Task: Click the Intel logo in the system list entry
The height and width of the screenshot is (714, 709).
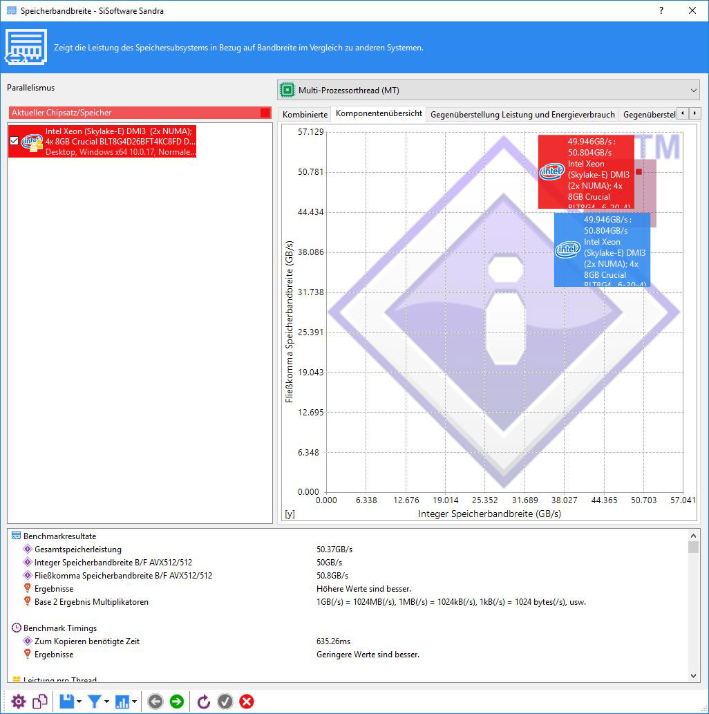Action: tap(32, 142)
